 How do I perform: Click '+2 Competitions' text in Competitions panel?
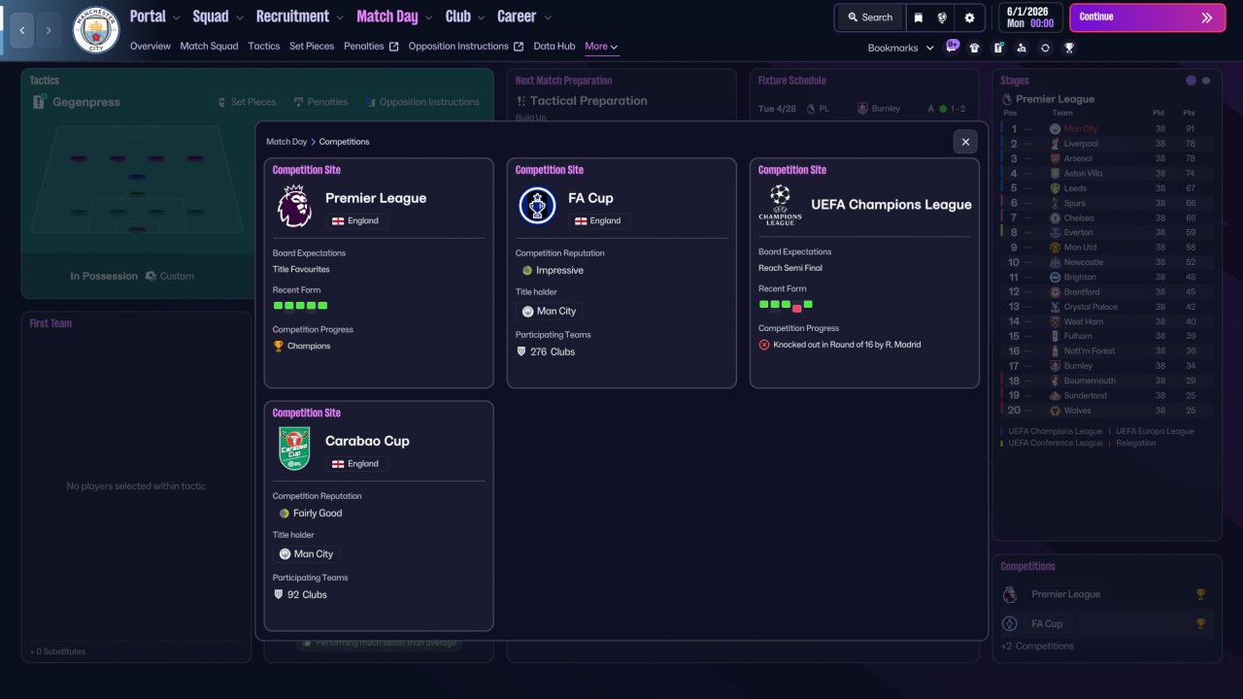tap(1037, 646)
